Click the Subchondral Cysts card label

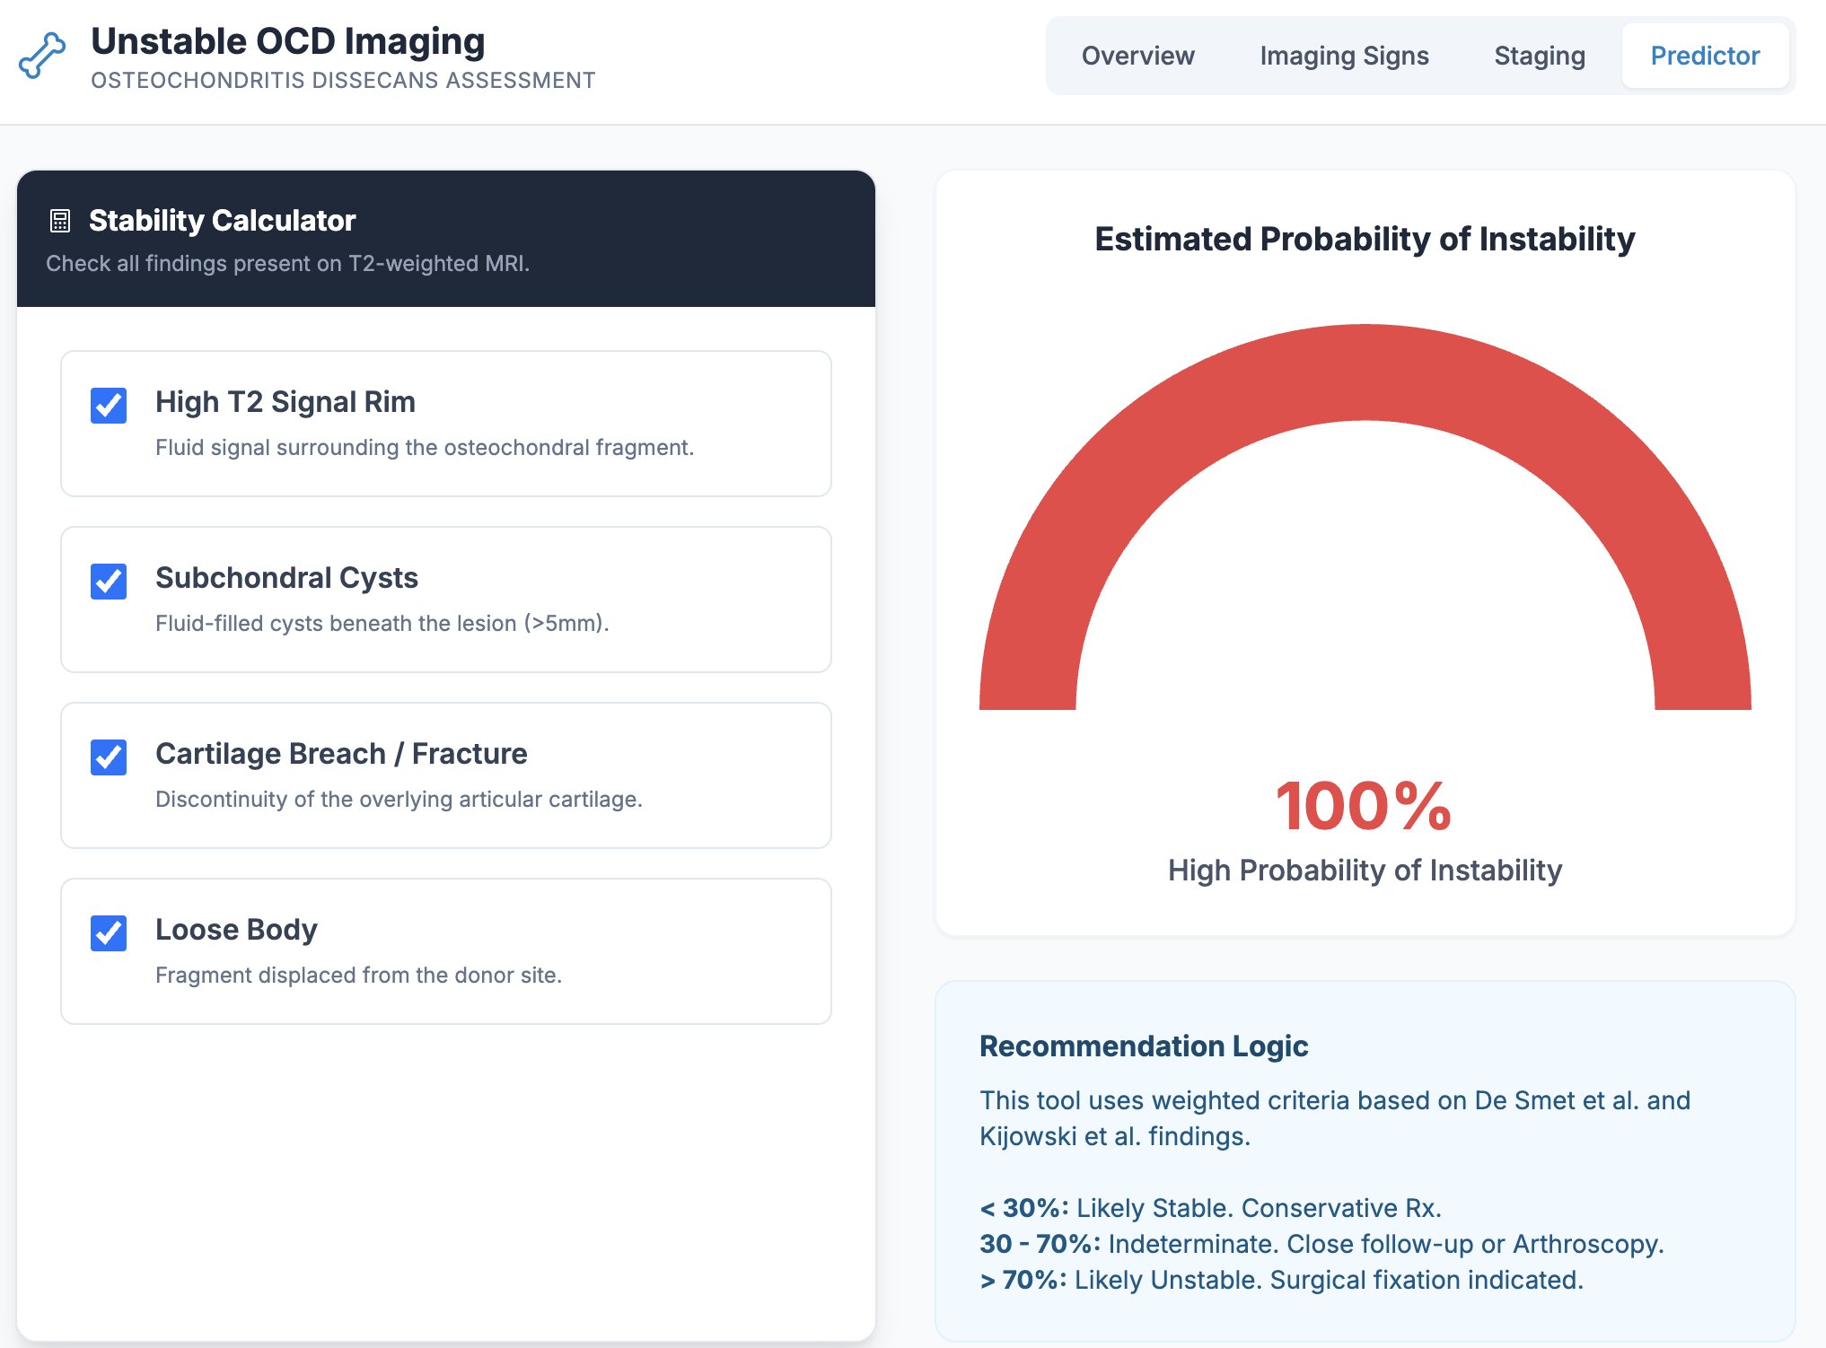tap(286, 578)
